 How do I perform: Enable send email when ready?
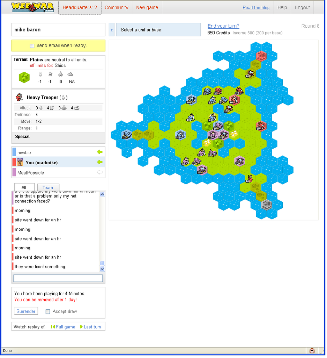[32, 46]
